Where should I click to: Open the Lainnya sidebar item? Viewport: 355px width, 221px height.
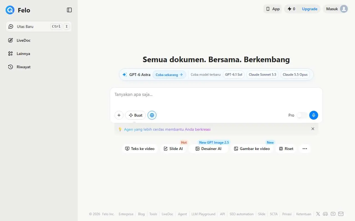(x=39, y=54)
